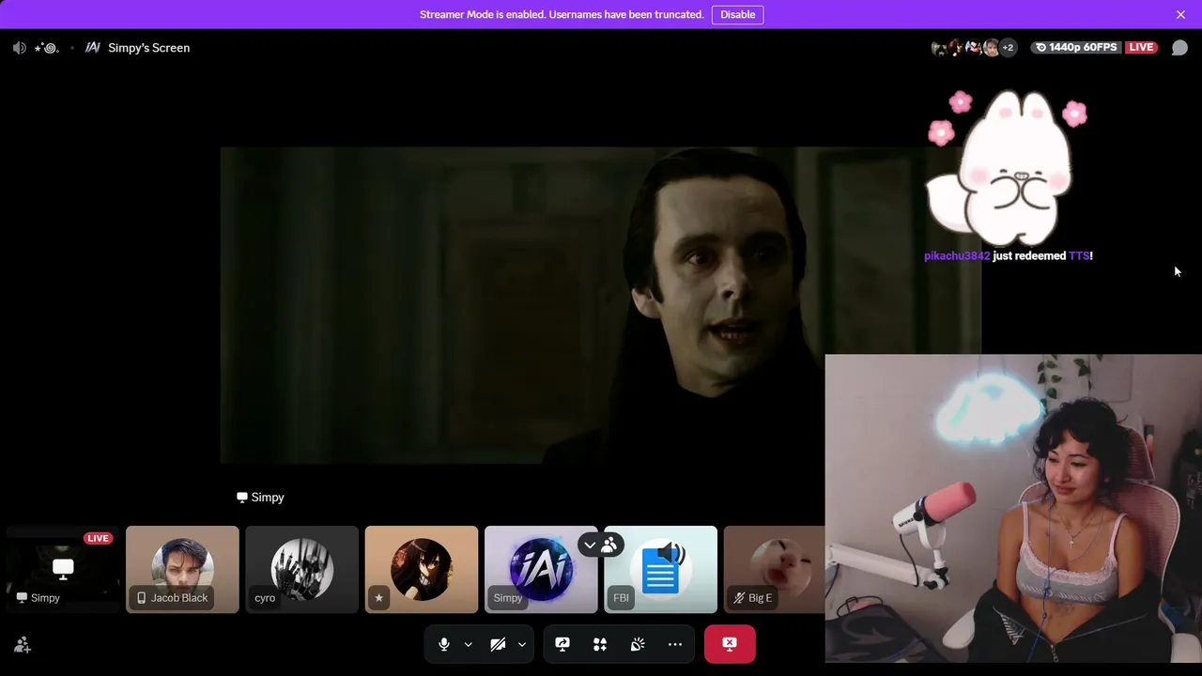This screenshot has width=1202, height=676.
Task: Toggle the camera on or off
Action: (498, 644)
